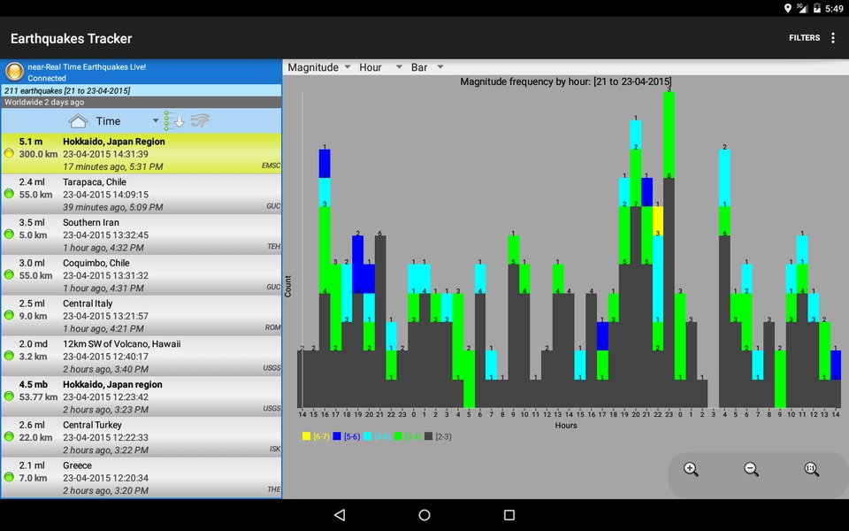This screenshot has height=531, width=849.
Task: Tap the USGS source label on Hawaii row
Action: [272, 368]
